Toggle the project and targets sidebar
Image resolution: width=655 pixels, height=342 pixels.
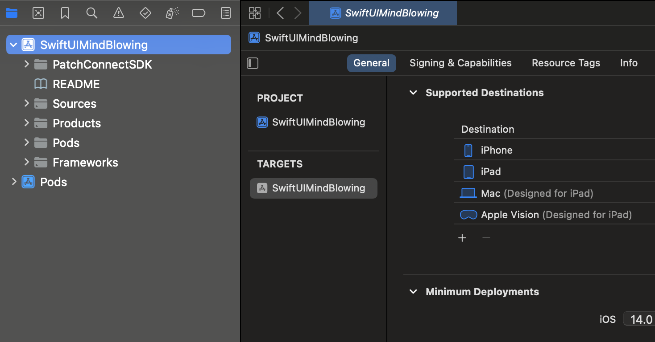coord(253,63)
